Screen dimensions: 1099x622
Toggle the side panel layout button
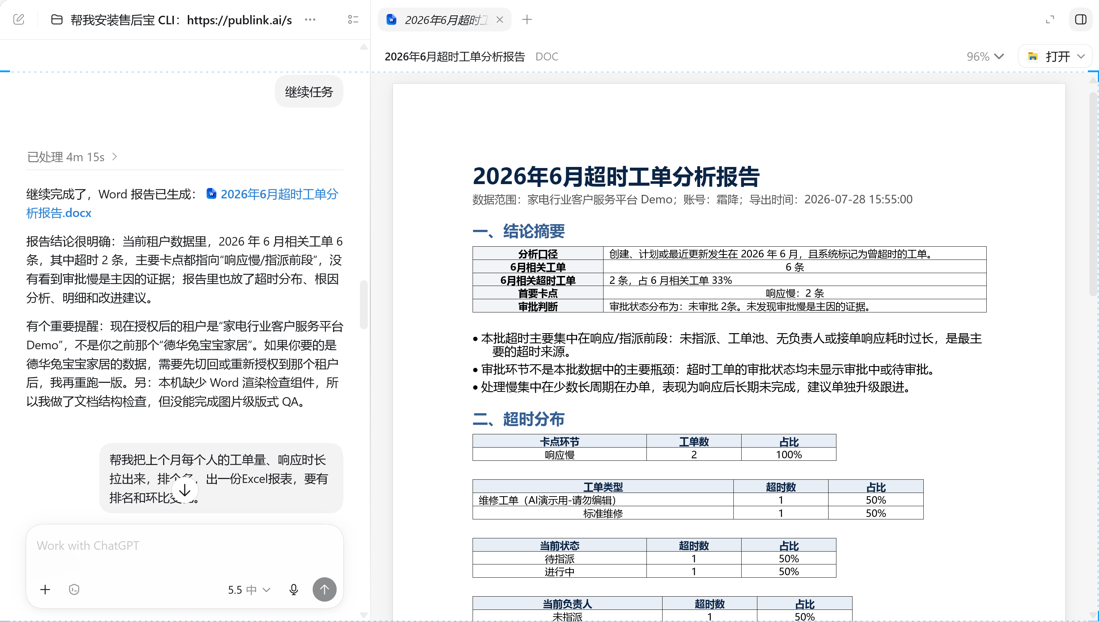click(1081, 20)
